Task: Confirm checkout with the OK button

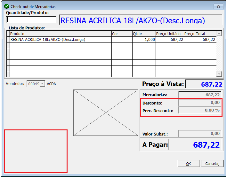Action: tap(189, 164)
